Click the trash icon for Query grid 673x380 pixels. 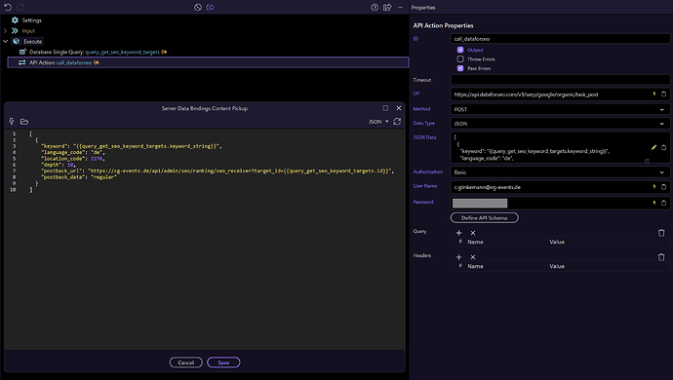click(x=661, y=233)
